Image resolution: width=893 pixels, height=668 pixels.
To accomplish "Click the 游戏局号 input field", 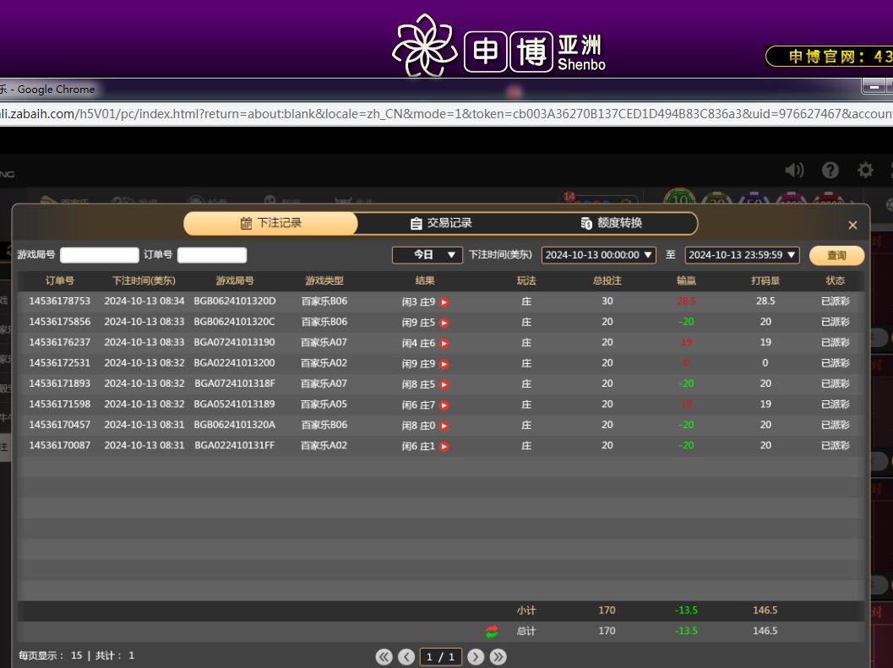I will pyautogui.click(x=99, y=255).
